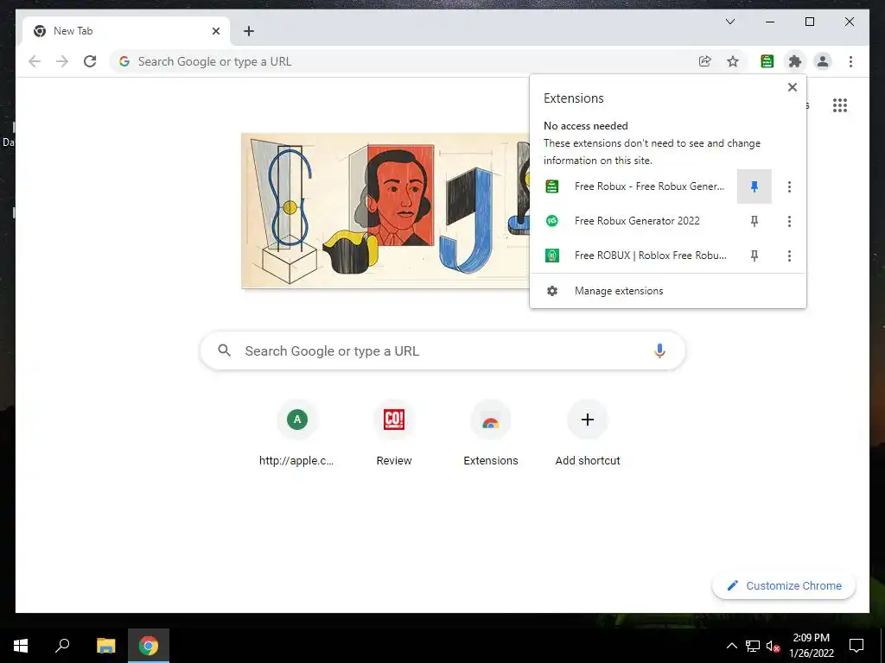
Task: Open more options for Free Robux Generator 2022
Action: [x=789, y=221]
